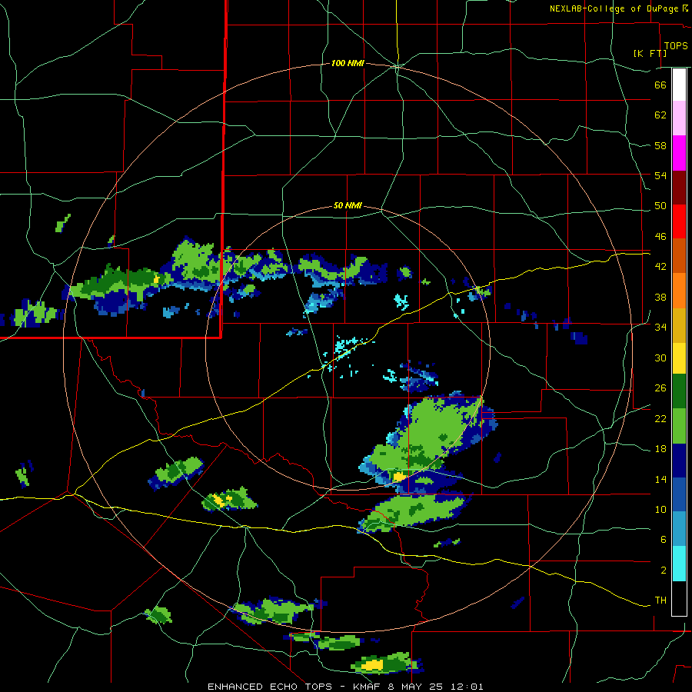Click the 30 value on the legend
Screen dimensions: 692x692
[660, 358]
